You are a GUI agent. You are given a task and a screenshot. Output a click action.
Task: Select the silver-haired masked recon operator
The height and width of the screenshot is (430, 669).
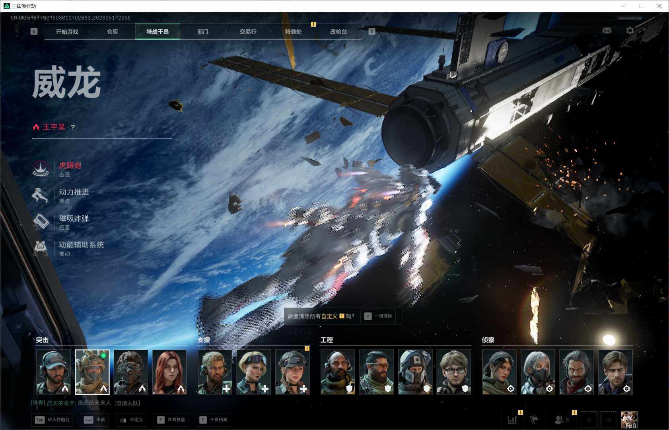point(538,372)
